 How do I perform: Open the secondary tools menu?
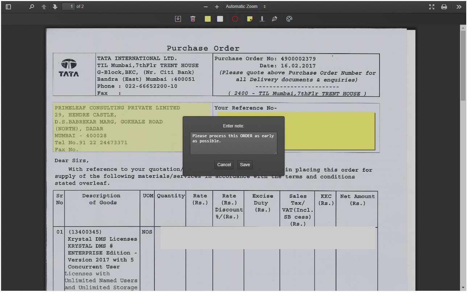459,7
